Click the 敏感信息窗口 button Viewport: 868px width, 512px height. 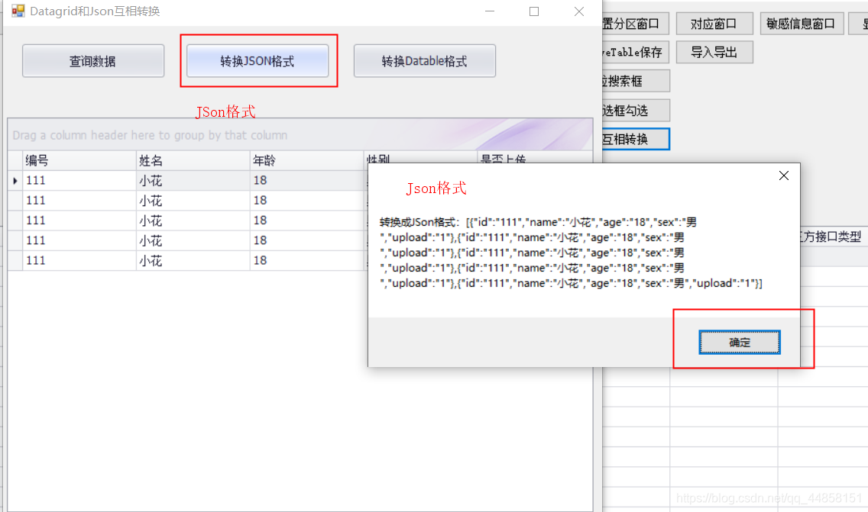click(x=802, y=23)
